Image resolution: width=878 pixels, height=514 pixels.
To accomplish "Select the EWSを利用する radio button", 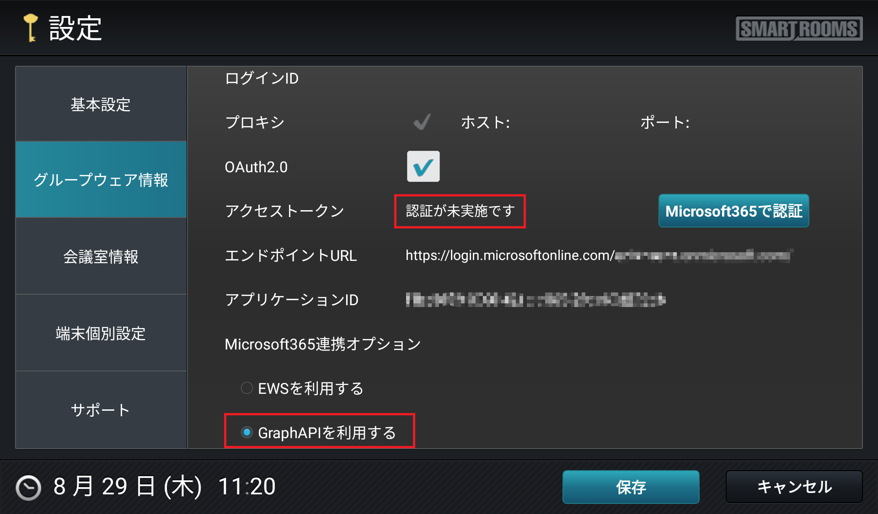I will click(246, 388).
